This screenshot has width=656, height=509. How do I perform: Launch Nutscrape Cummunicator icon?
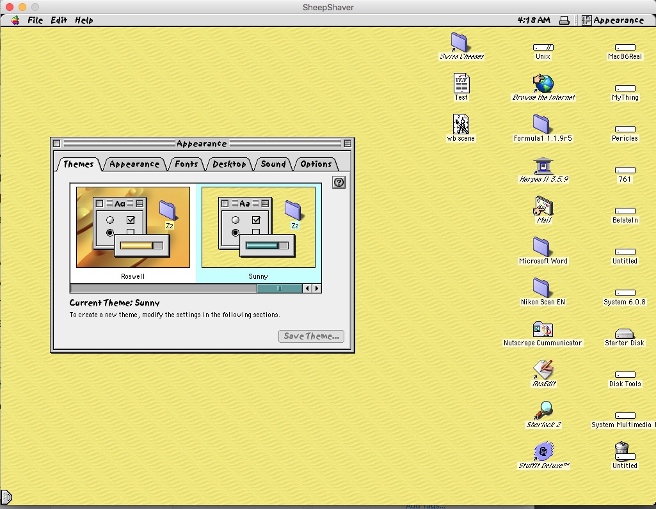tap(543, 330)
